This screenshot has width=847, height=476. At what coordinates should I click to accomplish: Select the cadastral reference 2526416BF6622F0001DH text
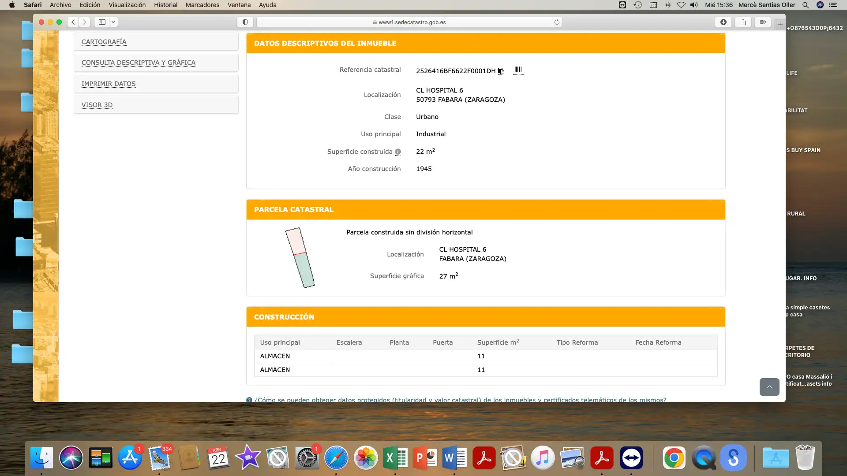(x=456, y=71)
